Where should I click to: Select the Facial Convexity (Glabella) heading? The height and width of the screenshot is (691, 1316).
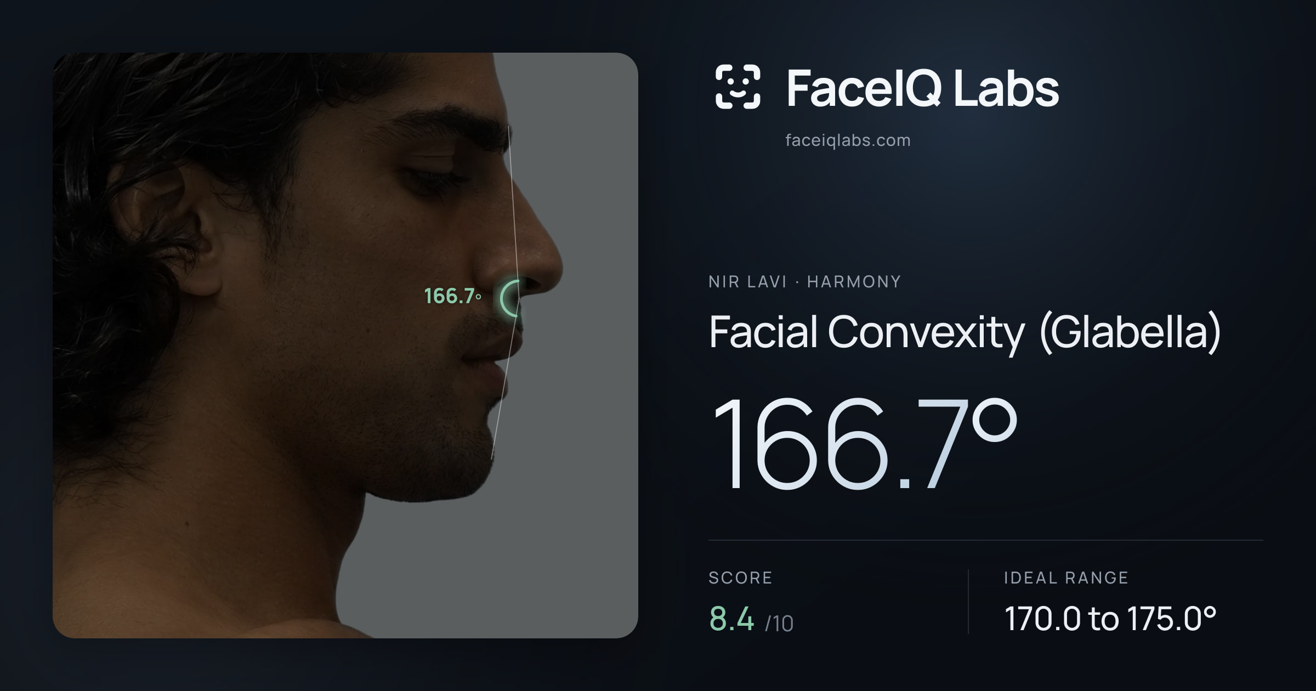tap(965, 332)
